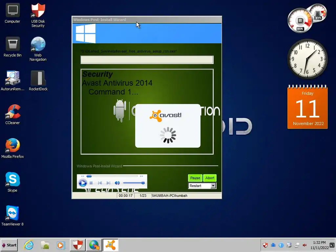The width and height of the screenshot is (336, 252).
Task: Click the analog clock gadget
Action: coord(307,59)
